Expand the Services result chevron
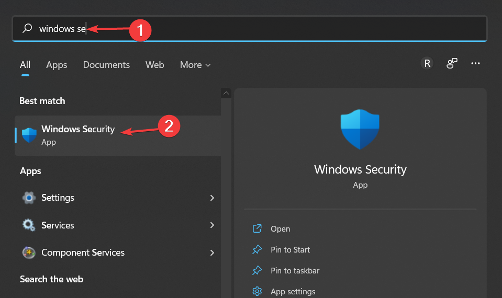The height and width of the screenshot is (298, 502). [x=212, y=225]
